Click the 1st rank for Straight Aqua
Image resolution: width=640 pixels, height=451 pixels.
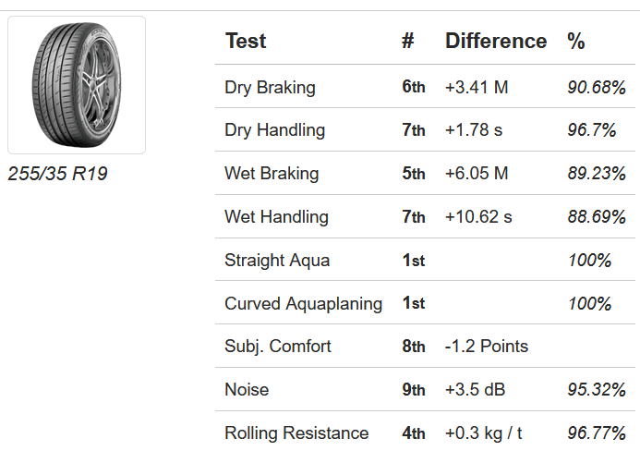pyautogui.click(x=413, y=261)
